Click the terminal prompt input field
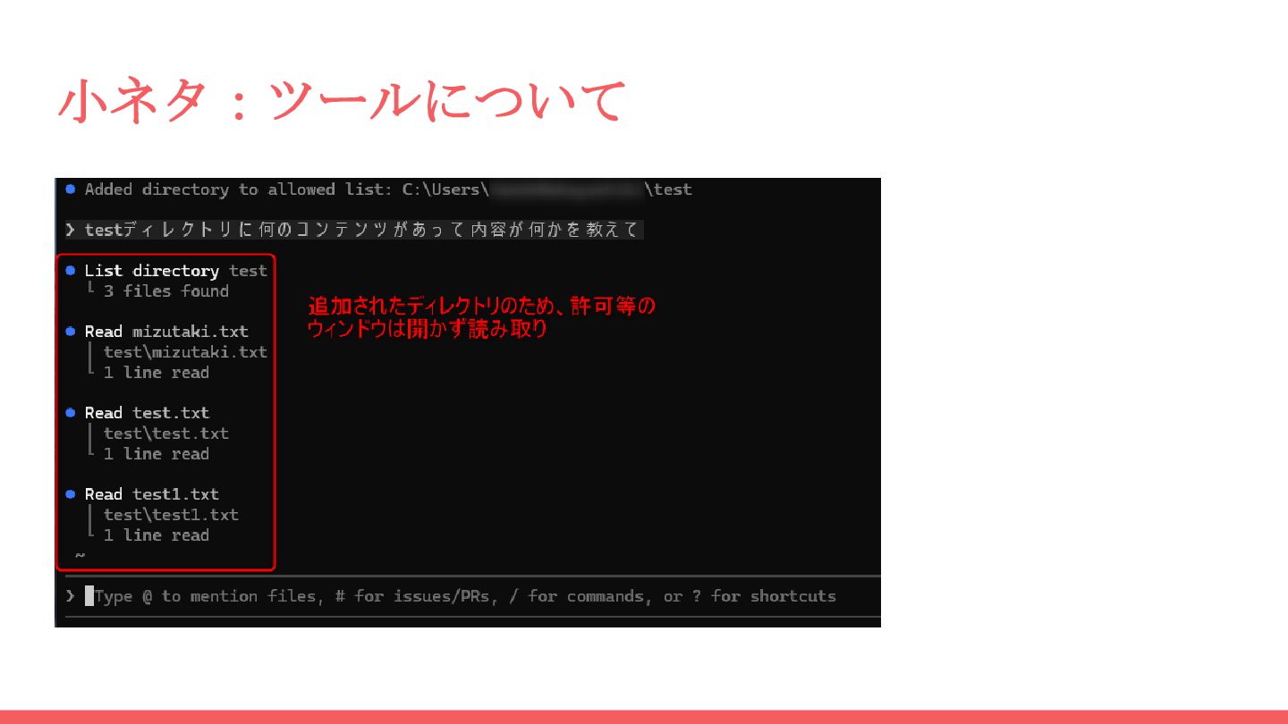1288x724 pixels. pyautogui.click(x=472, y=596)
